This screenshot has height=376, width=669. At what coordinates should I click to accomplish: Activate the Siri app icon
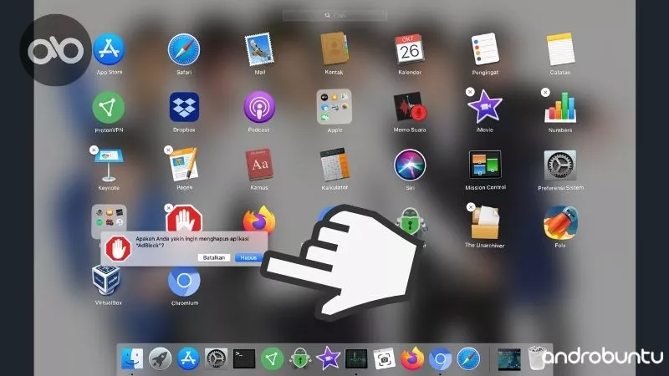point(410,165)
